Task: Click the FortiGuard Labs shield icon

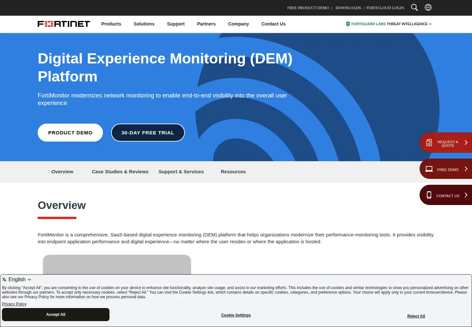Action: click(x=348, y=24)
